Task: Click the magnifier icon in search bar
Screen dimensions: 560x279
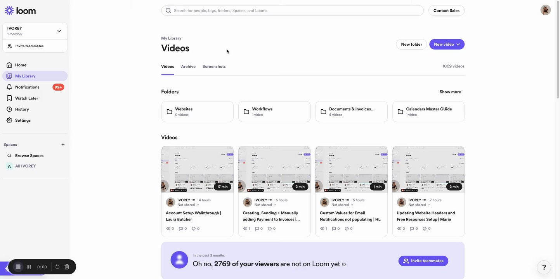Action: click(x=168, y=10)
